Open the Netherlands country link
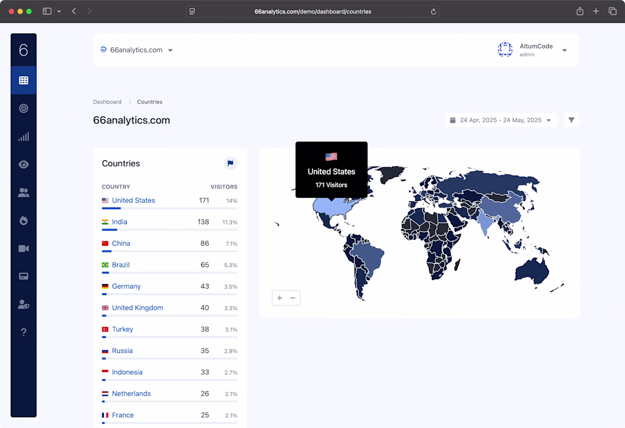Viewport: 625px width, 428px height. 131,394
